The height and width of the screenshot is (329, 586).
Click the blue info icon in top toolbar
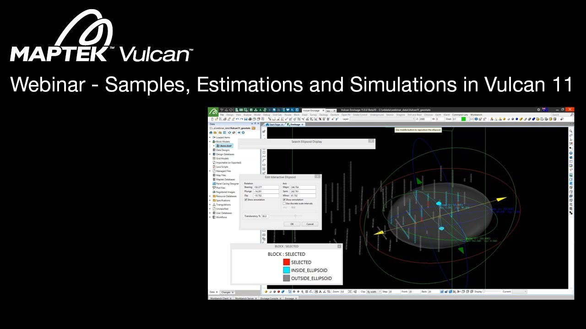tap(476, 119)
